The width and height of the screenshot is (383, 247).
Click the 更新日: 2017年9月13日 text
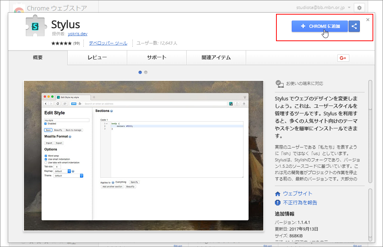coord(297,229)
